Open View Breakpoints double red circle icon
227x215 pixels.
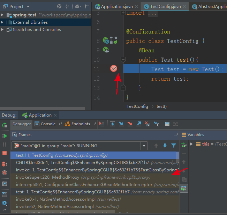[5, 164]
